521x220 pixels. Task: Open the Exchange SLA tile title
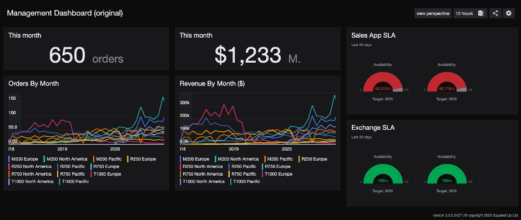coord(373,127)
